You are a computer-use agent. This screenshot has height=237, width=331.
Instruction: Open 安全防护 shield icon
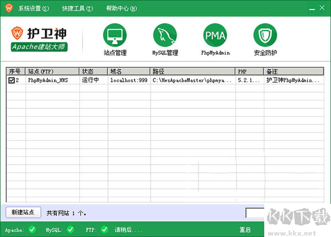[x=265, y=35]
